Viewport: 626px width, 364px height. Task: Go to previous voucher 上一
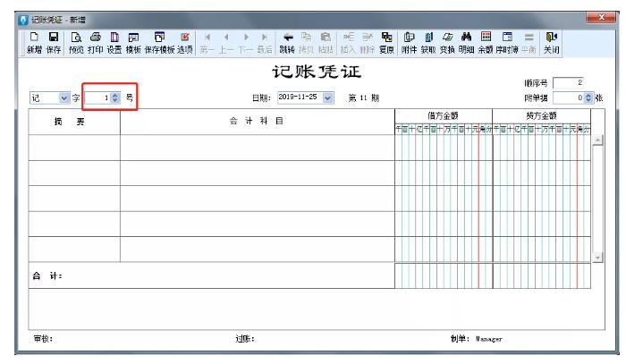(x=226, y=43)
